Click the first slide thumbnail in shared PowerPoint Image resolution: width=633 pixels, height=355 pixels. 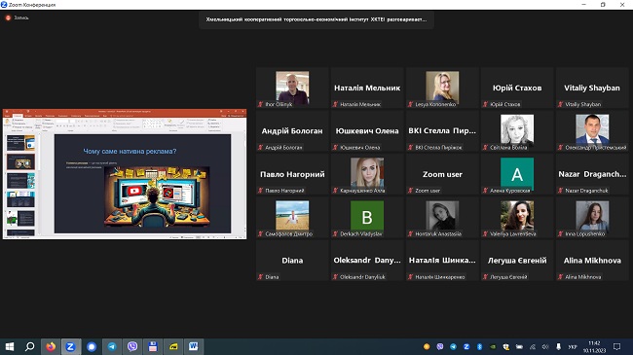pyautogui.click(x=20, y=143)
